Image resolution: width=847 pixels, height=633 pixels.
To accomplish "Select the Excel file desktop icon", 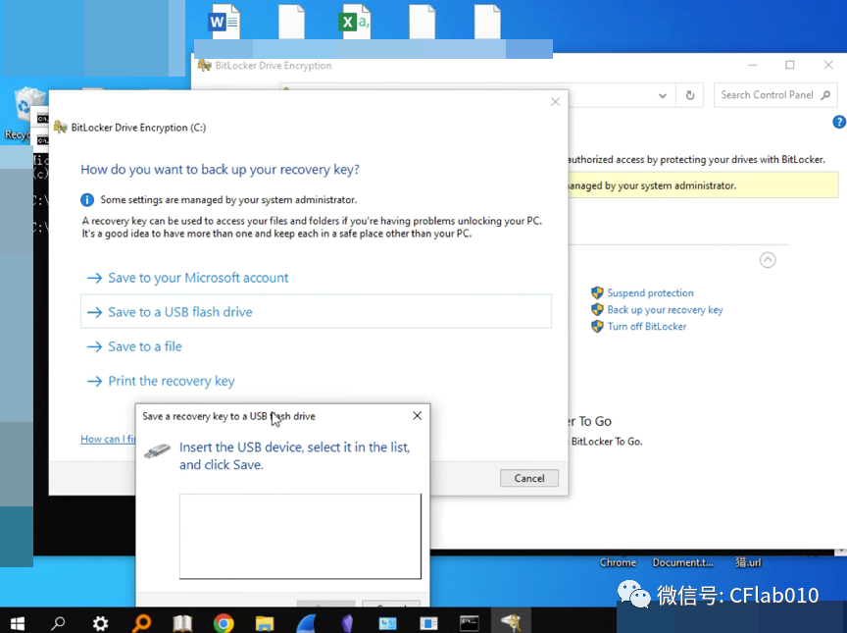I will point(354,22).
